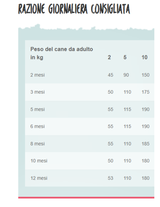The image size is (160, 207).
Task: Click value 180 in 12 mesi row
Action: (x=145, y=178)
